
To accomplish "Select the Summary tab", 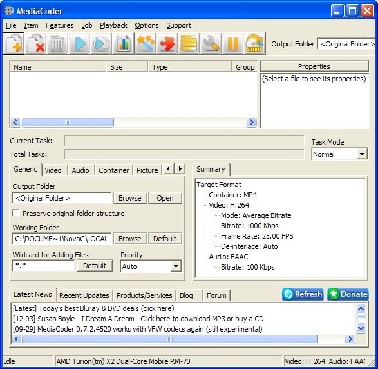I will (211, 169).
